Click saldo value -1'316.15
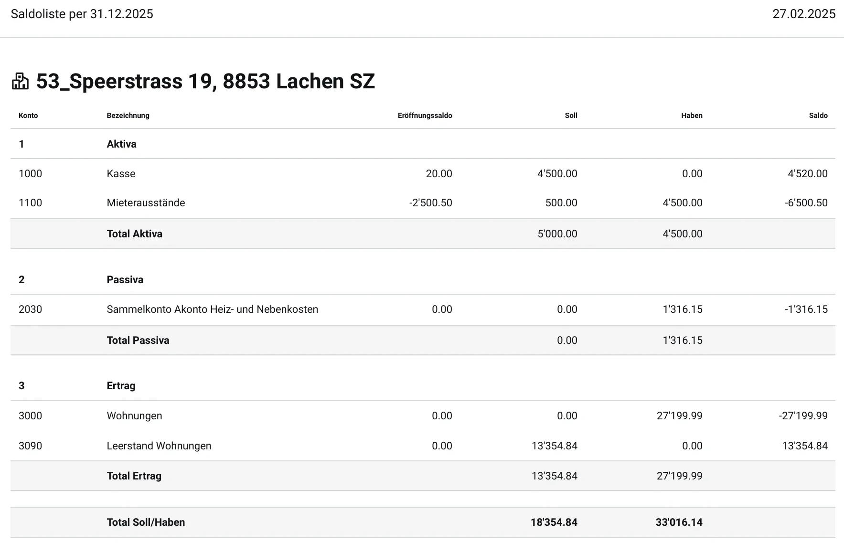844x543 pixels. [x=806, y=309]
